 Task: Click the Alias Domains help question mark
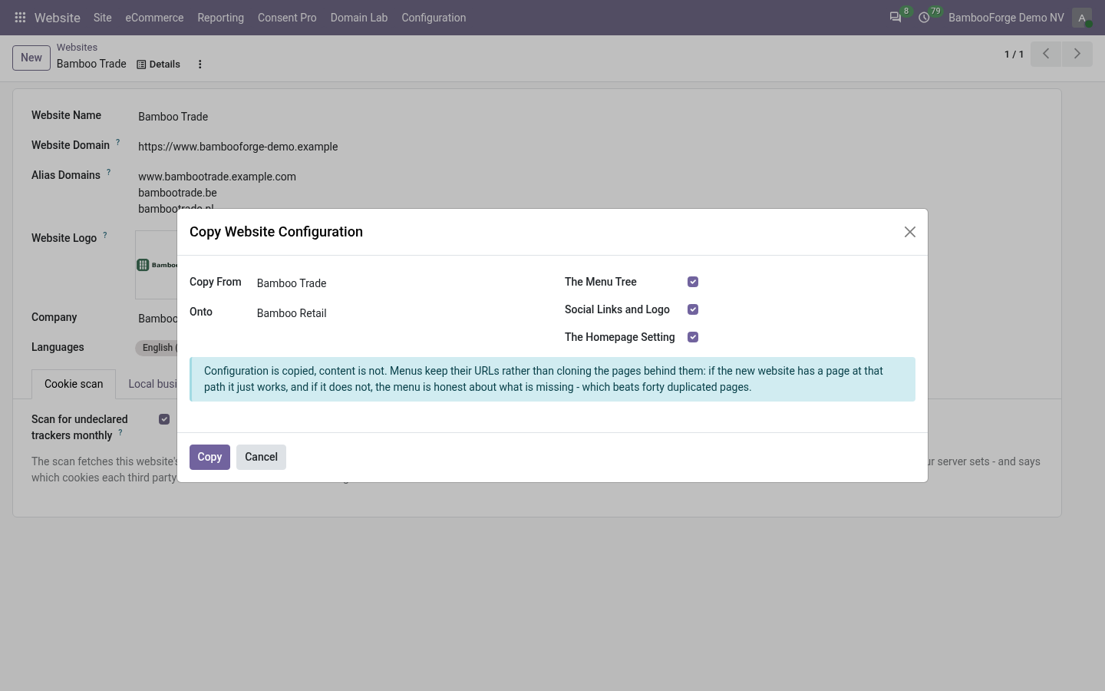coord(109,172)
